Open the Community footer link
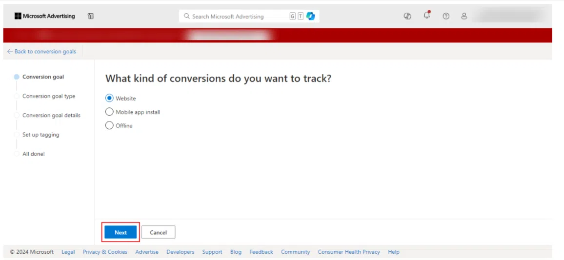 [x=295, y=252]
